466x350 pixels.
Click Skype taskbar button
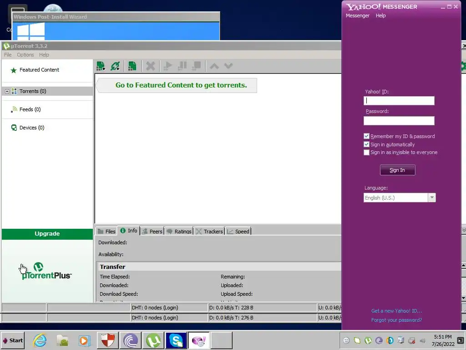pyautogui.click(x=176, y=340)
